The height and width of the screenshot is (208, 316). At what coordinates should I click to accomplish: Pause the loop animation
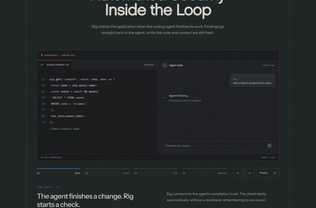pos(268,173)
